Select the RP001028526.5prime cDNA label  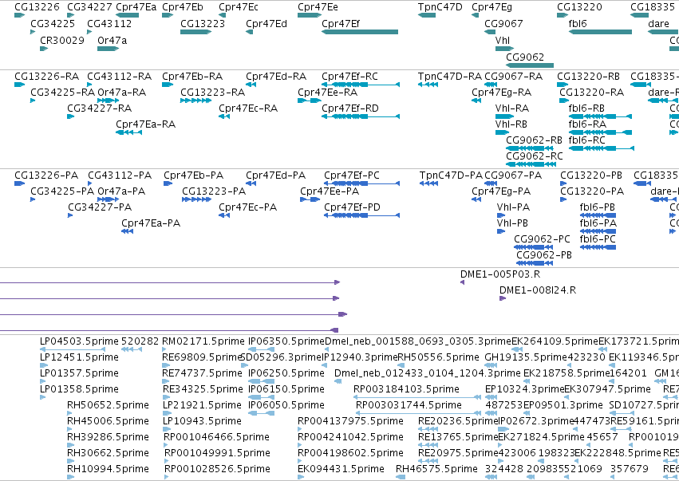217,469
